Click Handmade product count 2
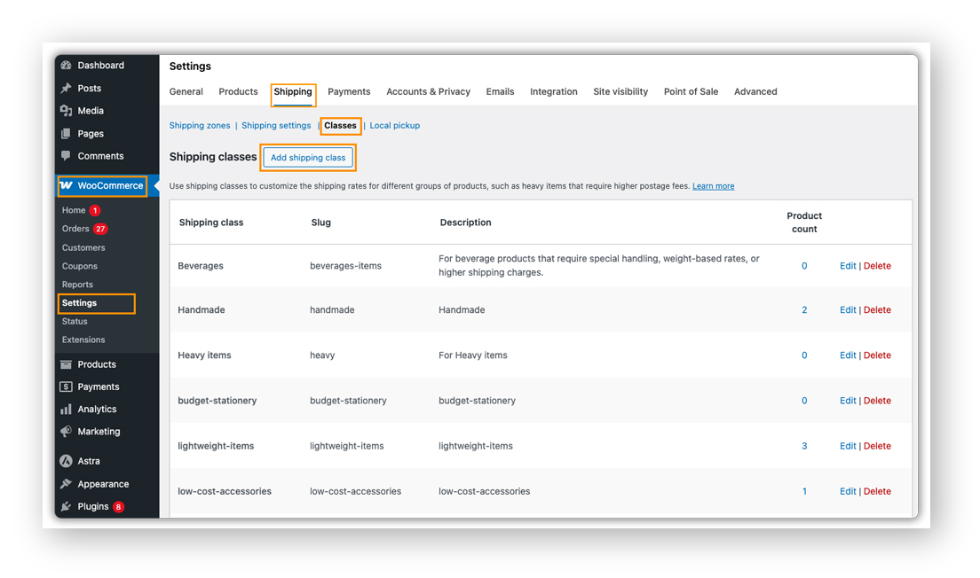The image size is (980, 578). (x=804, y=309)
